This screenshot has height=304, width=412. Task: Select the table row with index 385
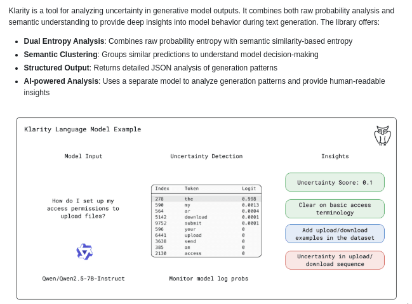click(x=206, y=248)
